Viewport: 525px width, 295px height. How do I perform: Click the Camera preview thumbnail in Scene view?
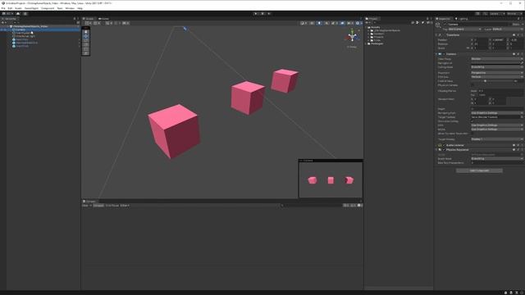pyautogui.click(x=331, y=180)
